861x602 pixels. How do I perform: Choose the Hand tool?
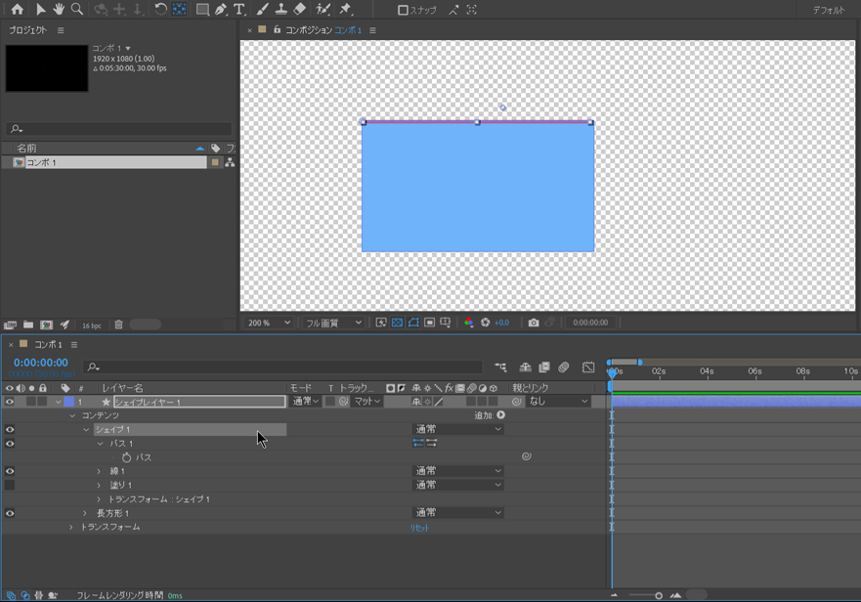(x=59, y=10)
